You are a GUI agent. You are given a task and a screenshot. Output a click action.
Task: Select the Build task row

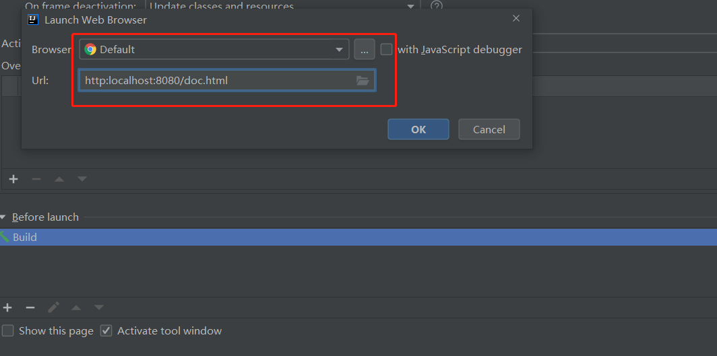(358, 238)
